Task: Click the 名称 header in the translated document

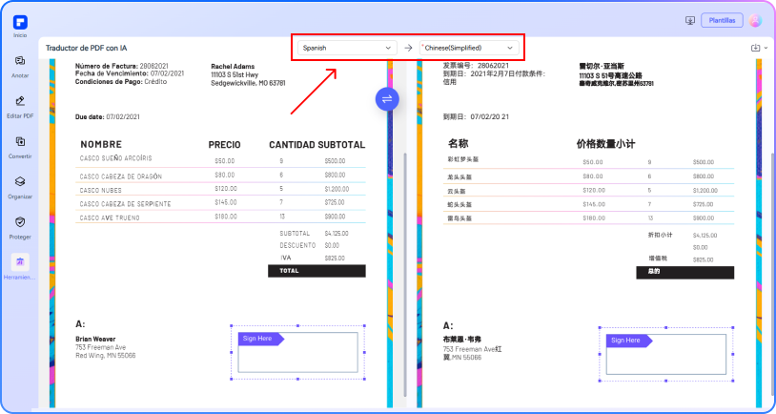Action: 458,144
